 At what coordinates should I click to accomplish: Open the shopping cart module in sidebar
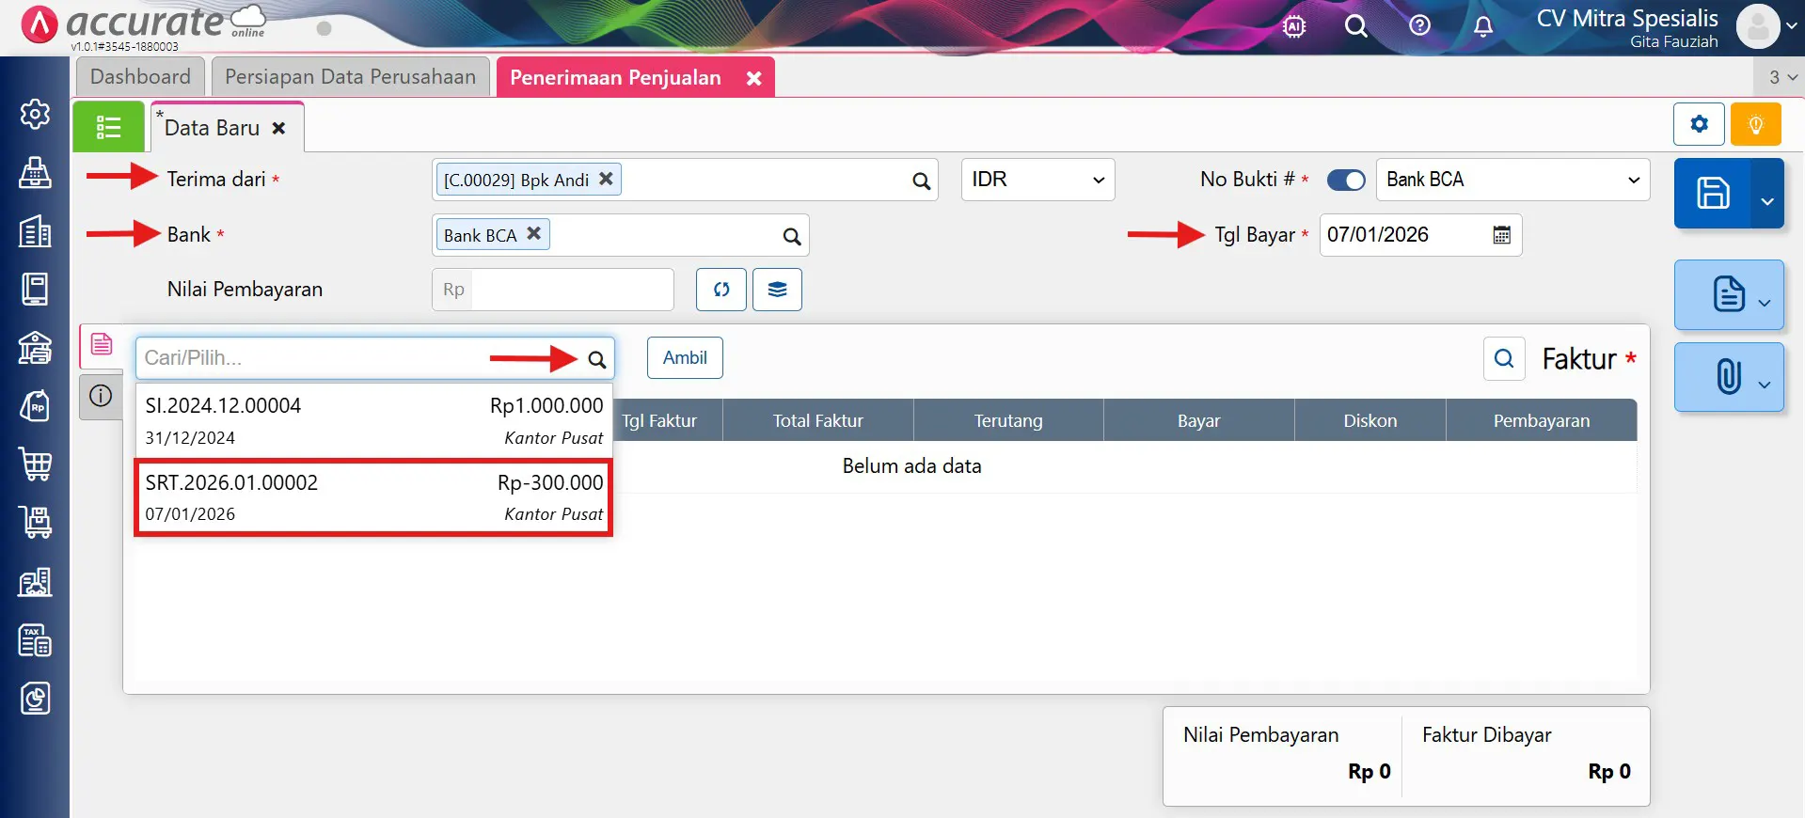coord(36,464)
